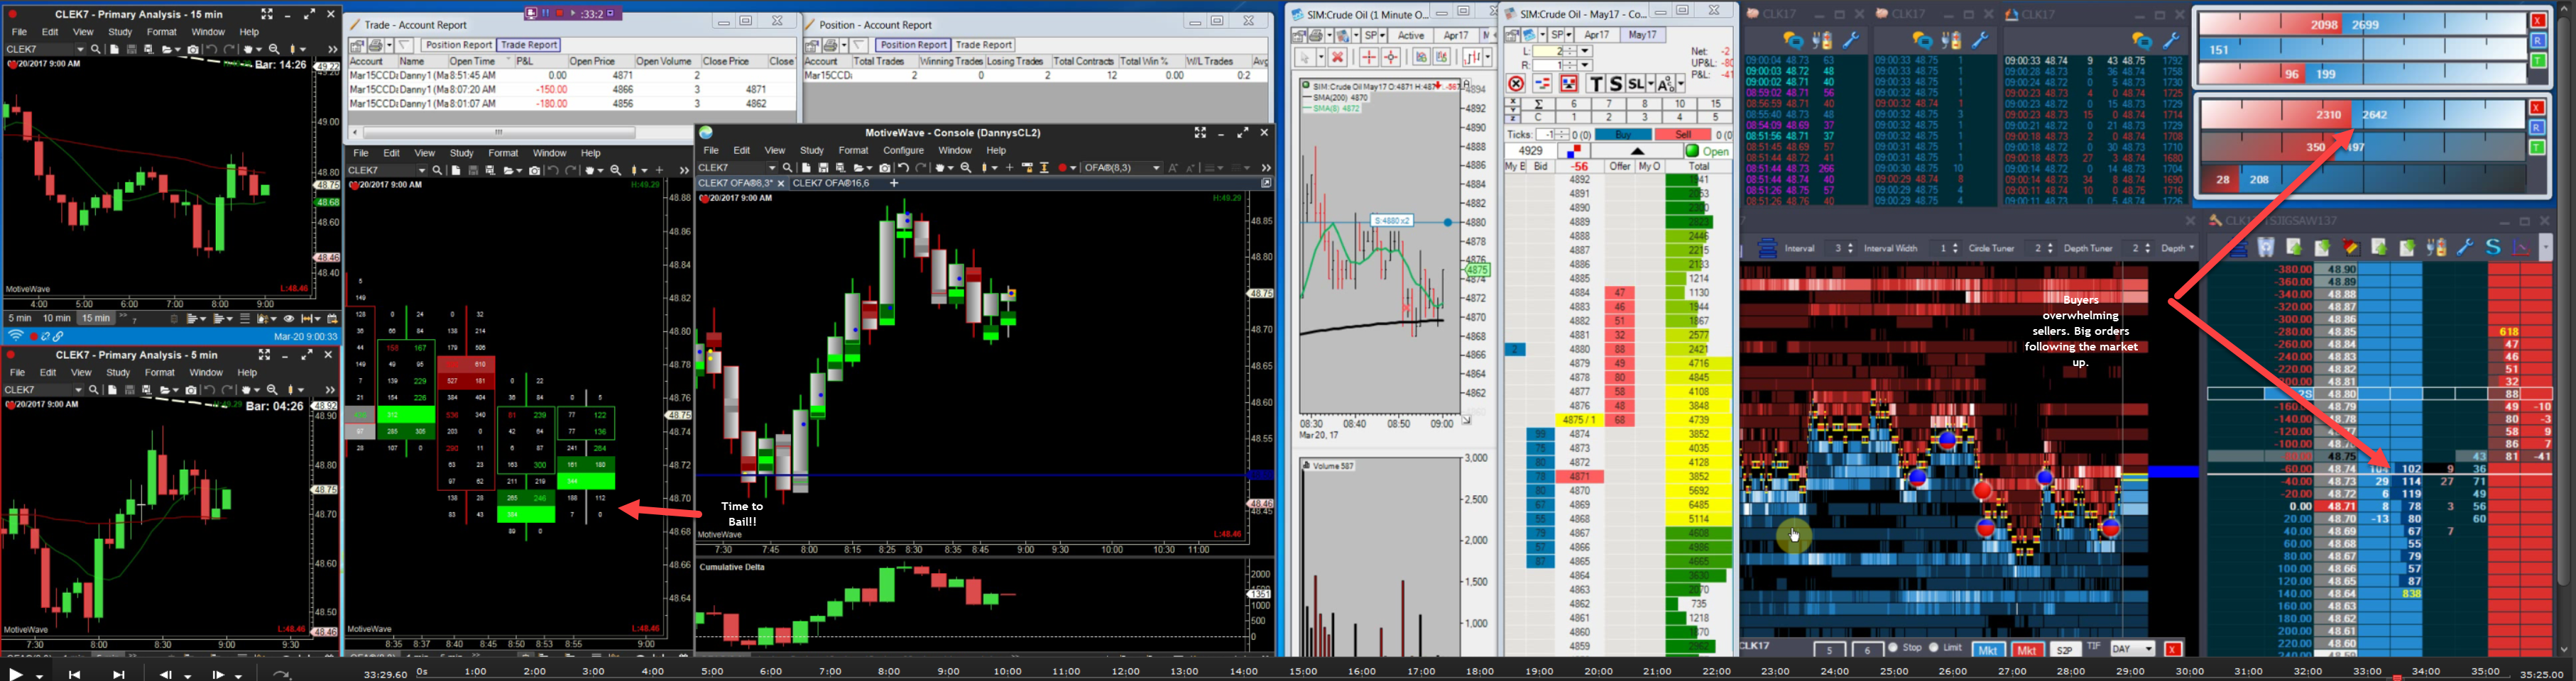Click the tooth icon in the Jigsaw ladder toolbar
This screenshot has width=2576, height=681.
coord(2266,248)
